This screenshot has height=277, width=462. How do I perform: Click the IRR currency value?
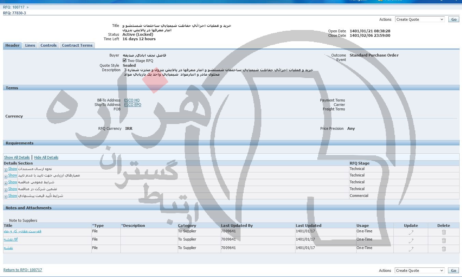coord(129,128)
